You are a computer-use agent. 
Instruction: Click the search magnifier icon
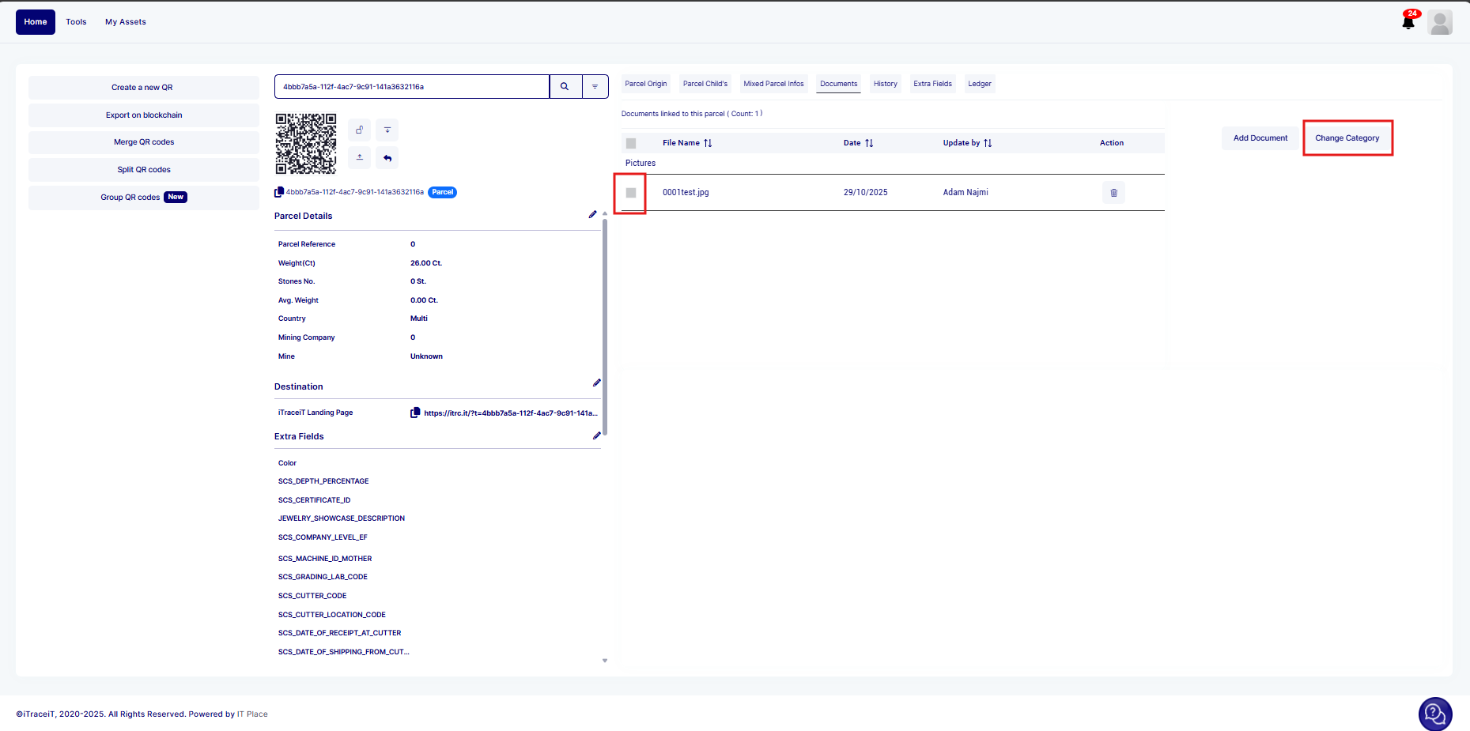[565, 87]
